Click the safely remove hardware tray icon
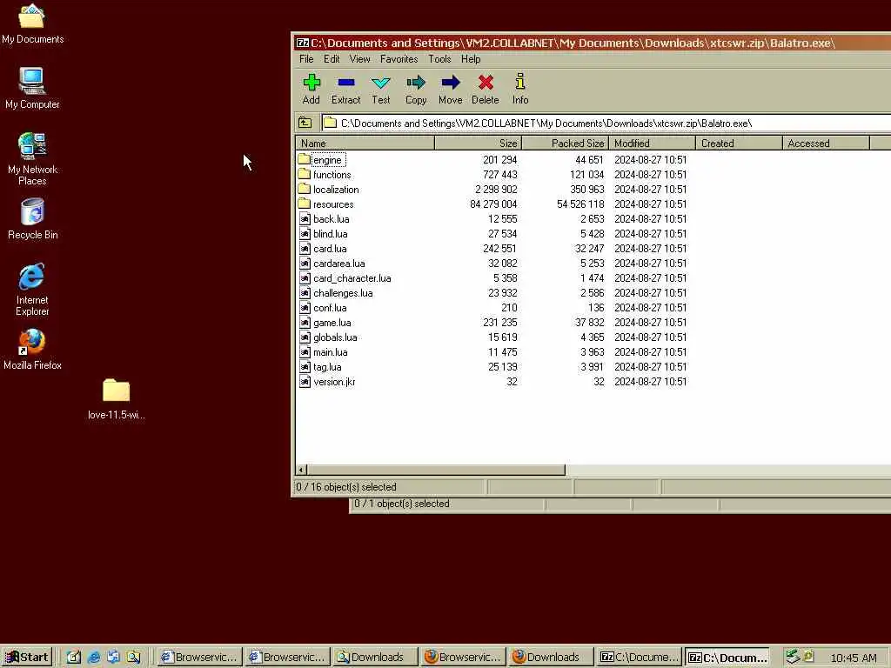This screenshot has height=668, width=891. point(793,657)
